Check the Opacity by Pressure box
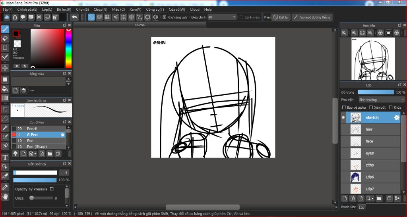The image size is (407, 217). (52, 189)
